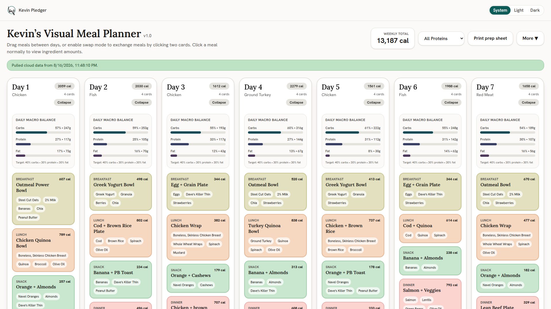551x309 pixels.
Task: Click the Kevin Pledger header link
Action: coord(27,10)
